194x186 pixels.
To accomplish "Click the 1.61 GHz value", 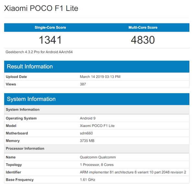I will point(88,180).
